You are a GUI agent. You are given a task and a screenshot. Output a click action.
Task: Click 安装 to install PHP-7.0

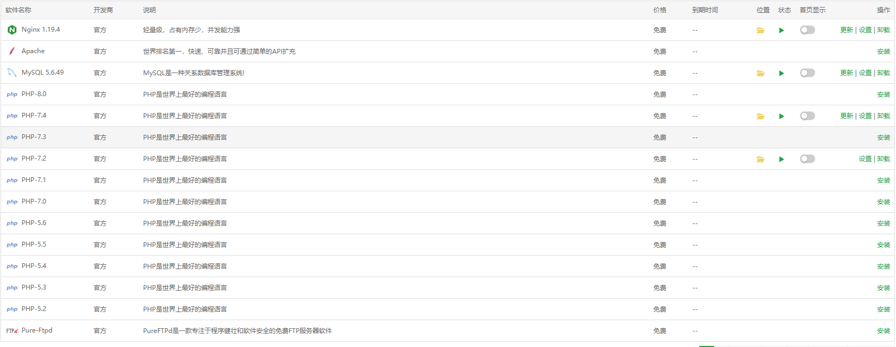coord(884,202)
